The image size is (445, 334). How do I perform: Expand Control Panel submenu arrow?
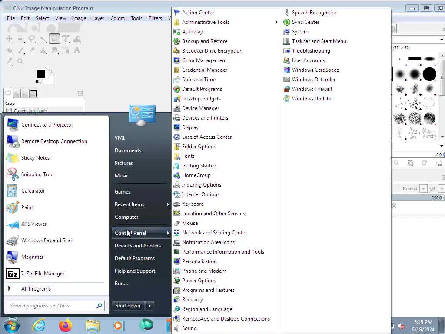coord(168,233)
